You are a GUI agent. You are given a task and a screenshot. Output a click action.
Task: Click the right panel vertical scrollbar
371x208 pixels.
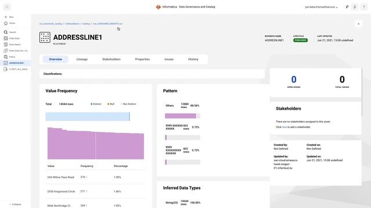(362, 92)
